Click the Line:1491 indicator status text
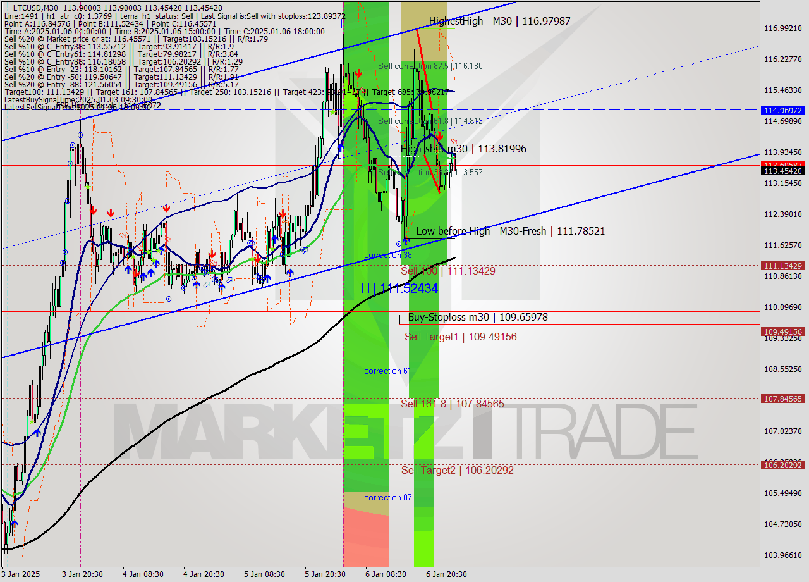809x582 pixels. pos(175,16)
